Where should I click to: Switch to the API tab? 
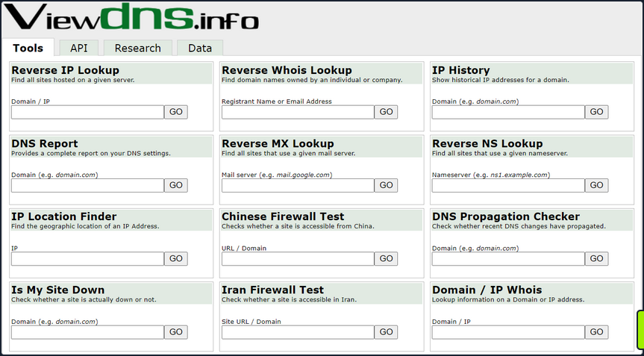coord(78,48)
